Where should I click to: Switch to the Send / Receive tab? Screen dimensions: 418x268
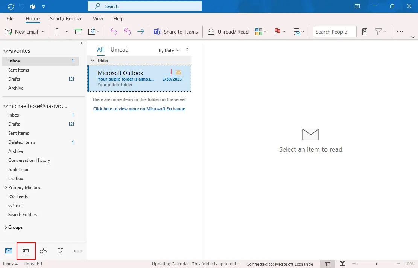click(x=66, y=19)
